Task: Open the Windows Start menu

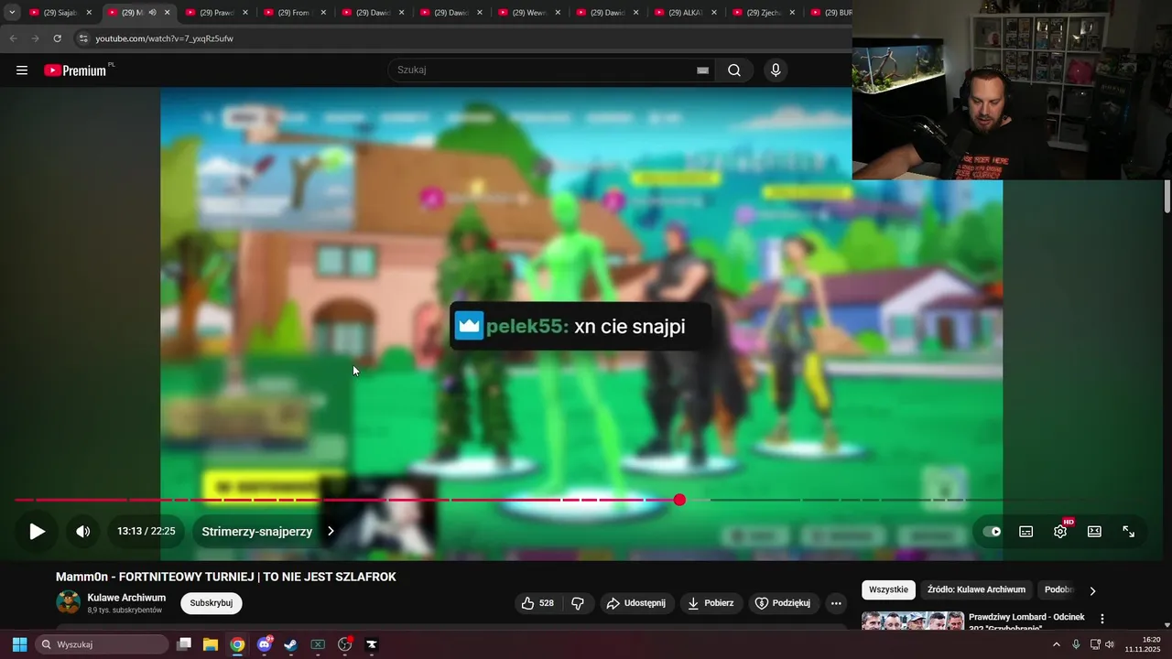Action: pos(19,644)
